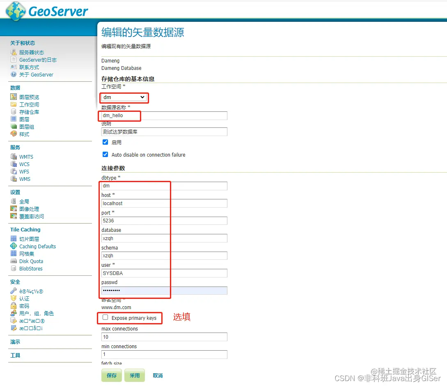Open the server status icon

click(x=14, y=52)
